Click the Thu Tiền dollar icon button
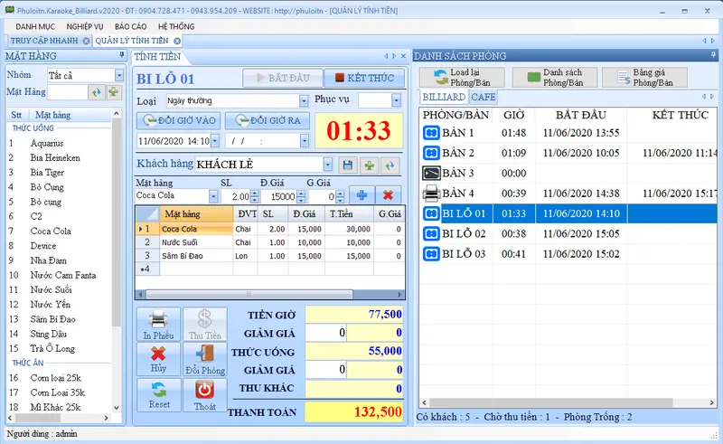723x444 pixels. tap(205, 325)
